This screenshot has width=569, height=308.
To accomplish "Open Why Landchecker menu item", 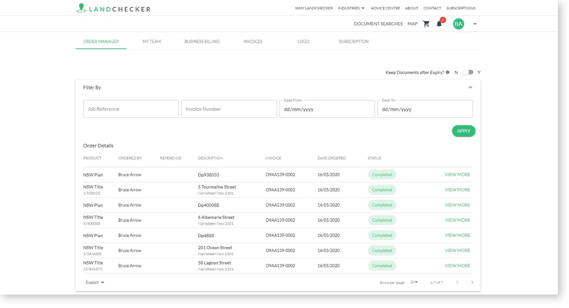I will coord(314,8).
